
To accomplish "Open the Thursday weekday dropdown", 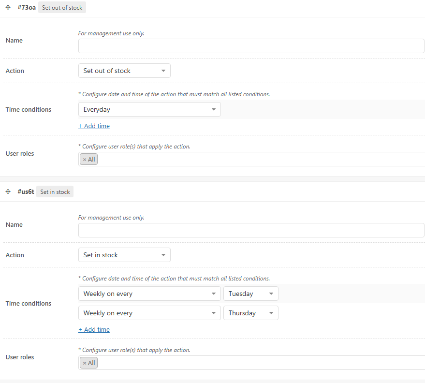I will (250, 313).
